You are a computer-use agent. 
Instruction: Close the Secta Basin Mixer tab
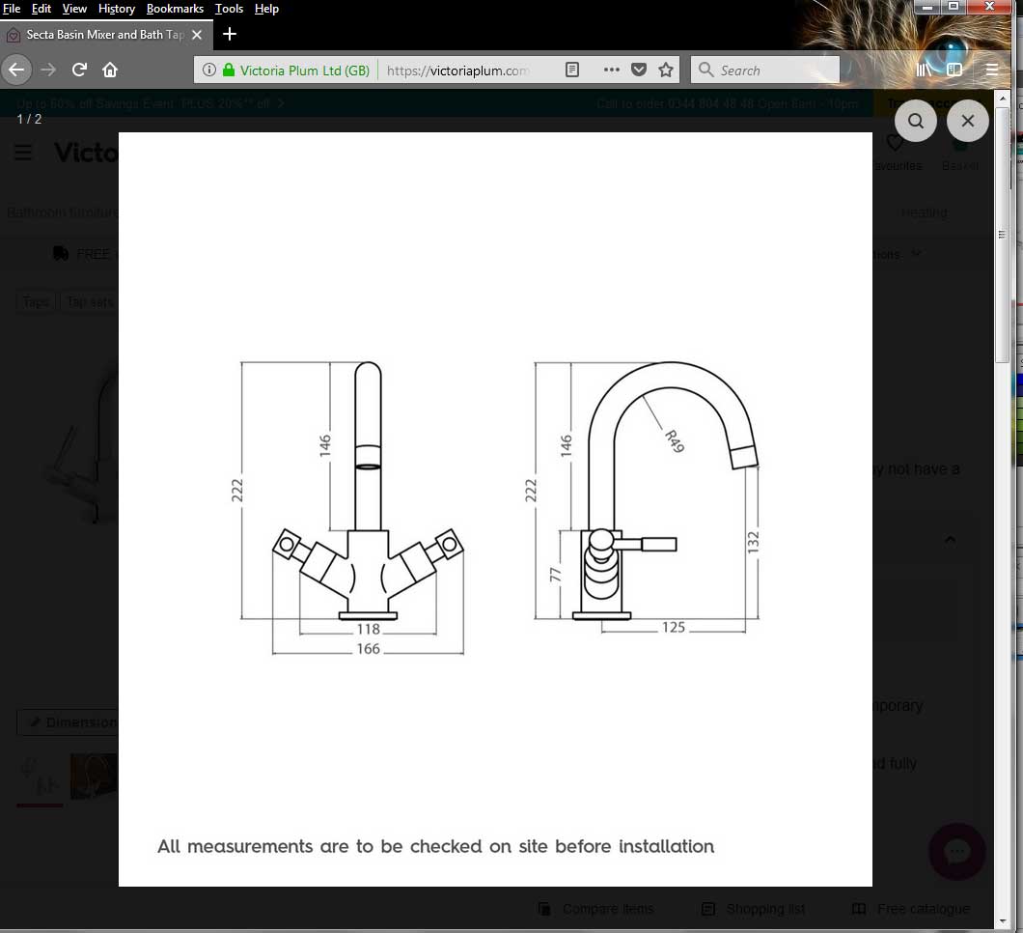tap(197, 35)
